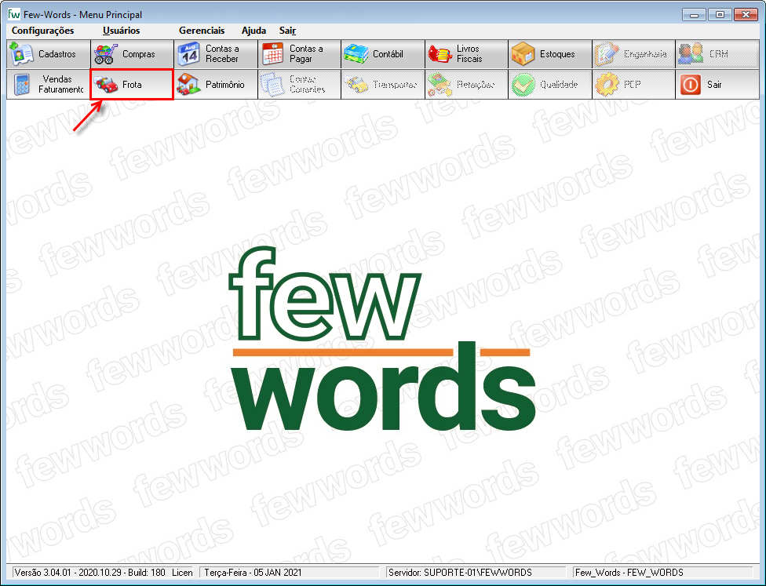Close the Few-Words window
766x586 pixels.
pos(746,14)
